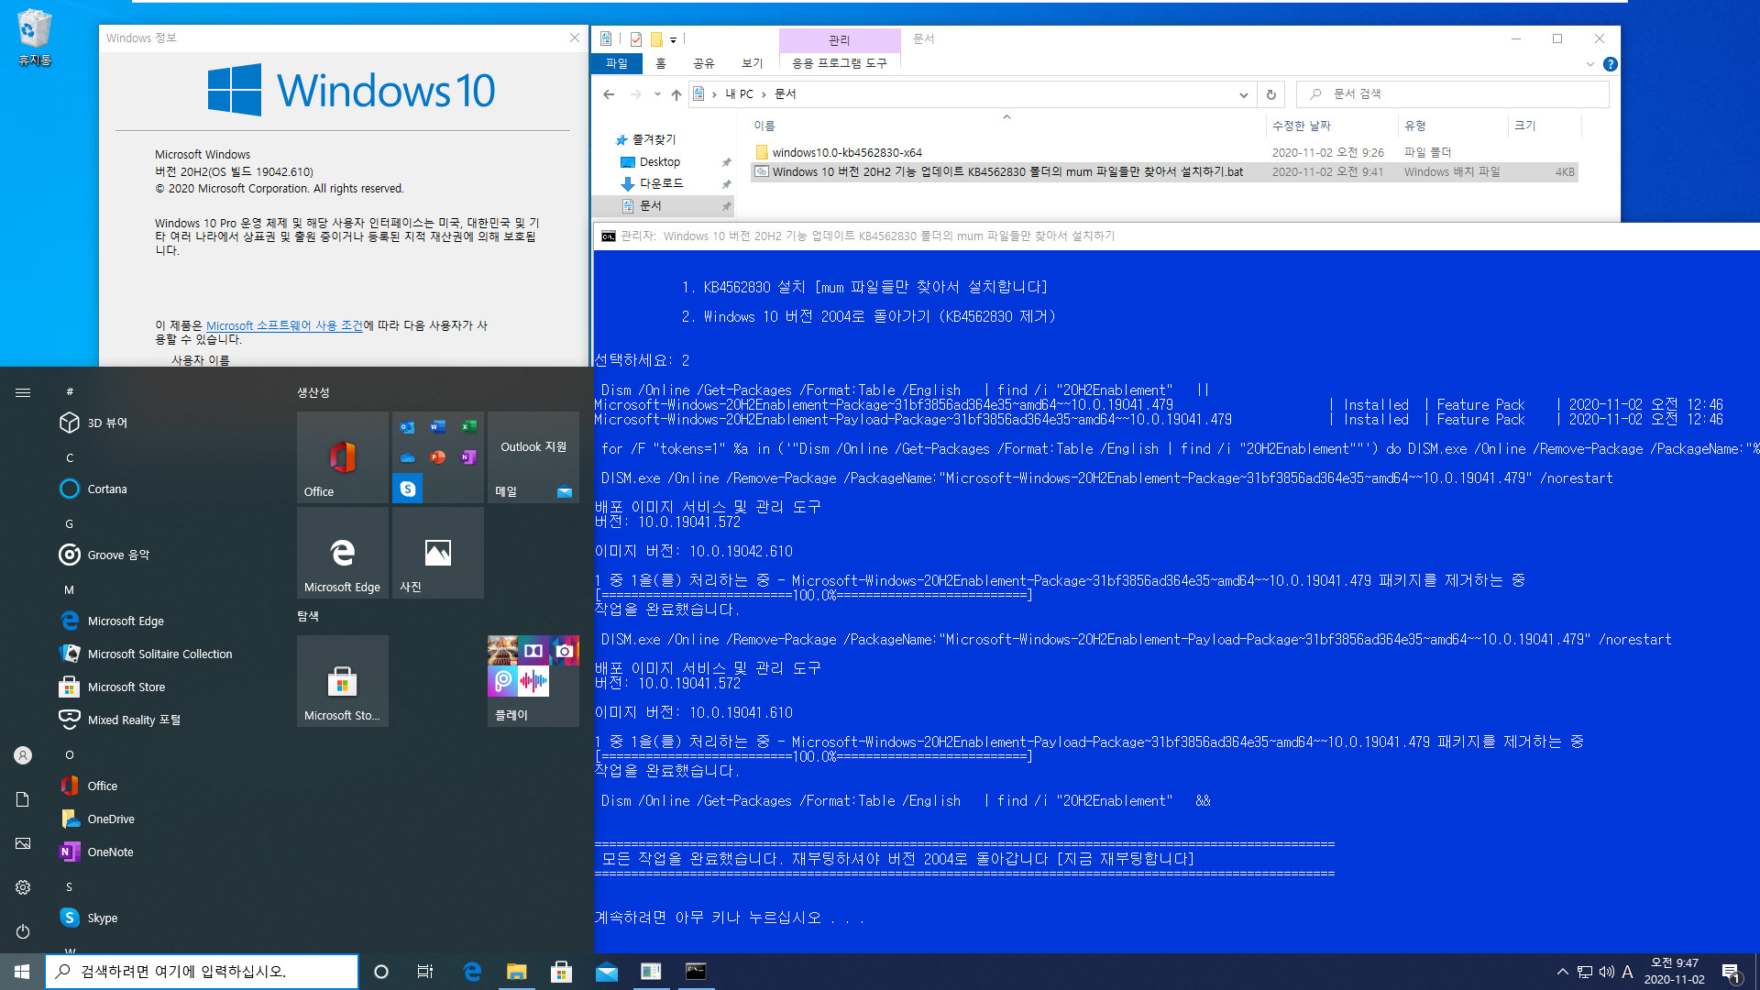Sort files by the 이름 column header

[1006, 126]
